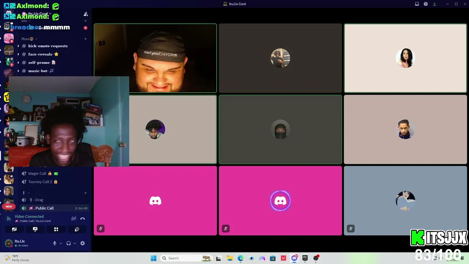
Task: Open Epic Games Launcher from taskbar
Action: pyautogui.click(x=305, y=258)
